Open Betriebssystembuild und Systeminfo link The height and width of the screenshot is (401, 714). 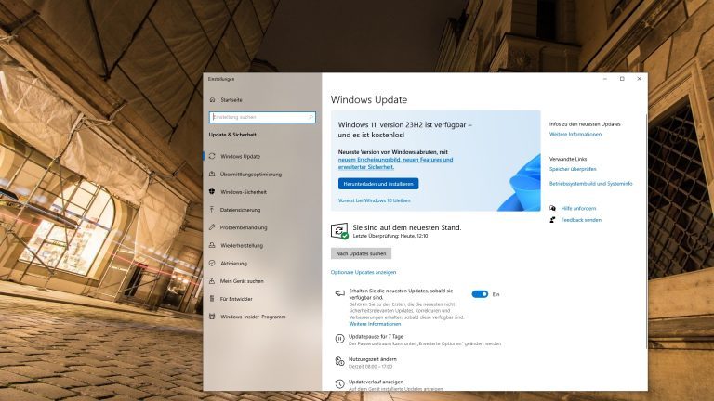(x=590, y=183)
